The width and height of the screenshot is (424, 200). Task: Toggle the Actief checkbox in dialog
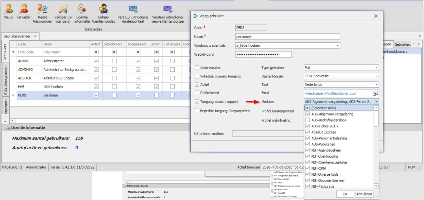[x=197, y=85]
